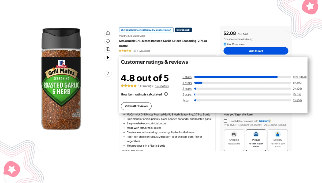
Task: Visit the Grill Mates Store
Action: (132, 36)
